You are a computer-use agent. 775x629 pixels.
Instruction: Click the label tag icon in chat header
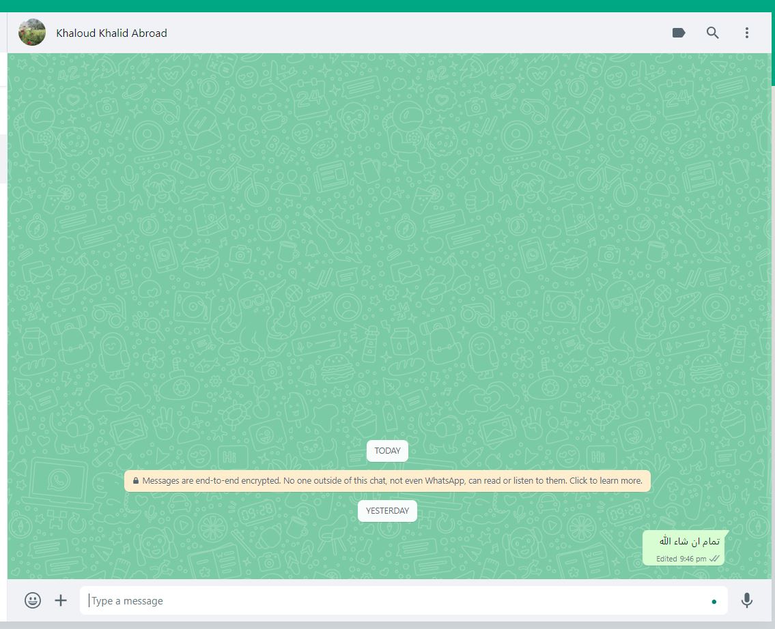point(679,33)
